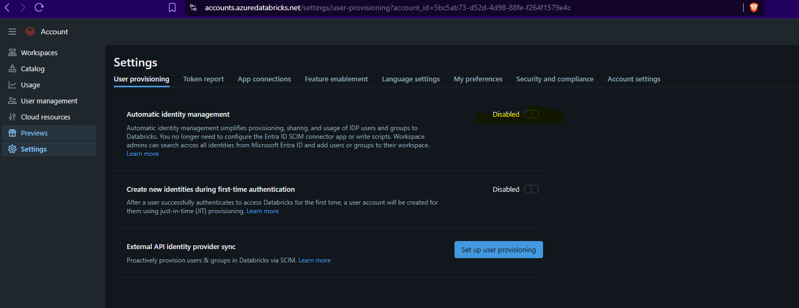The image size is (799, 308).
Task: Click the Databricks logo icon
Action: pyautogui.click(x=30, y=32)
